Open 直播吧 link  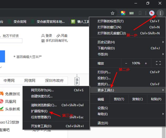coord(5,130)
